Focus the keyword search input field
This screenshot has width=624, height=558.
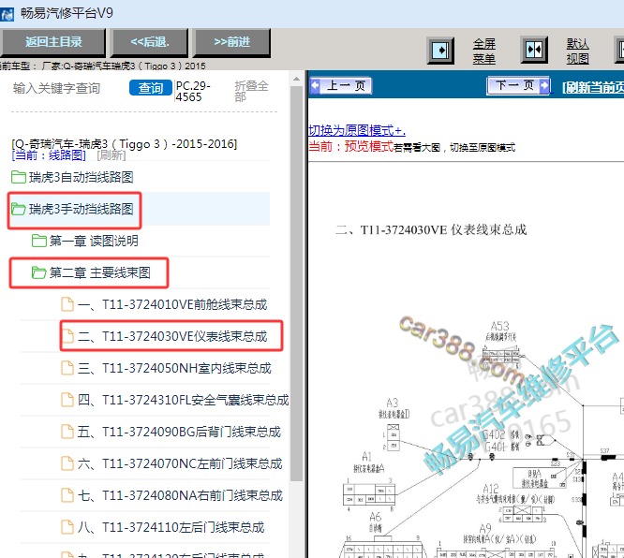click(x=67, y=88)
